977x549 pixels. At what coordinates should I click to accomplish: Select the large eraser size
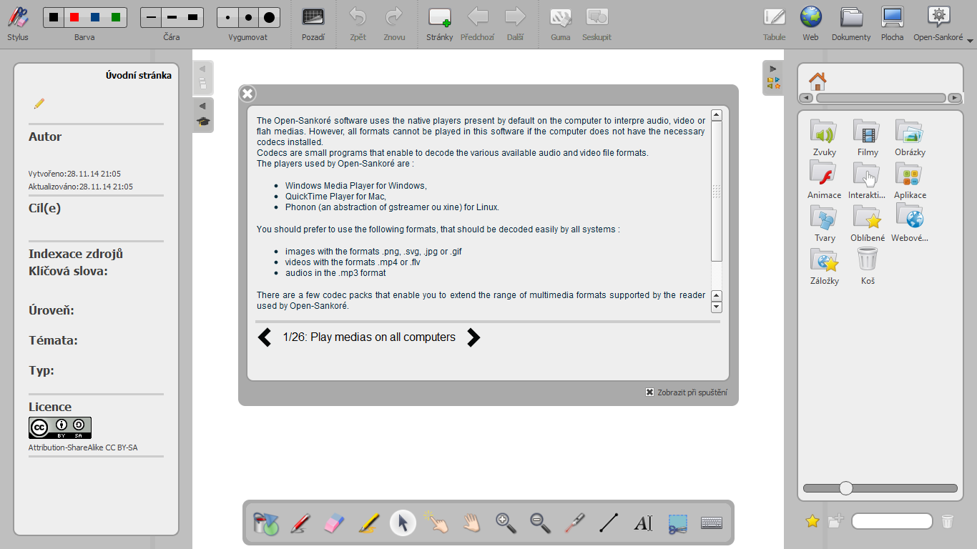point(269,17)
